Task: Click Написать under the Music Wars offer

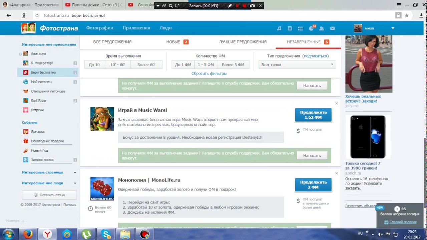Action: [x=312, y=156]
